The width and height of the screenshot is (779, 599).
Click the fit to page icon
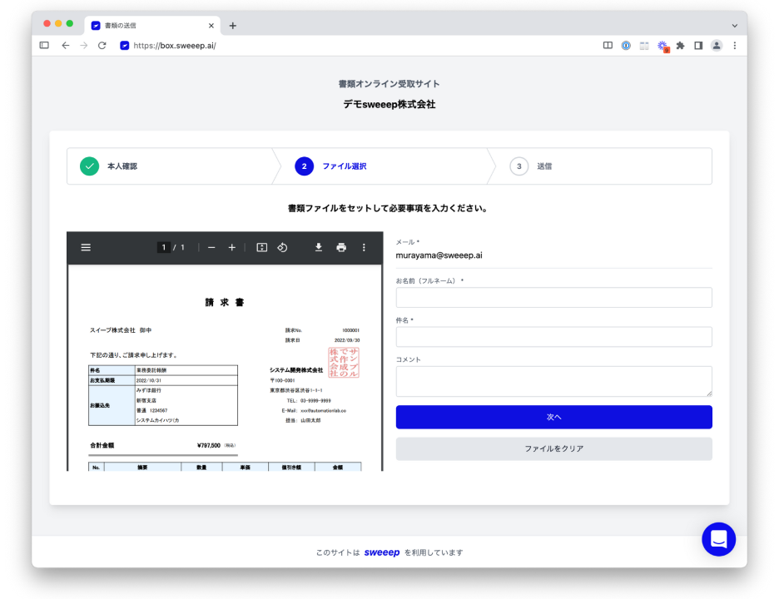(x=261, y=247)
